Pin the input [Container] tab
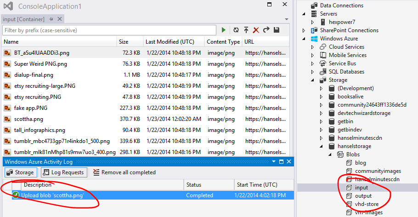This screenshot has height=217, width=418. pos(51,19)
